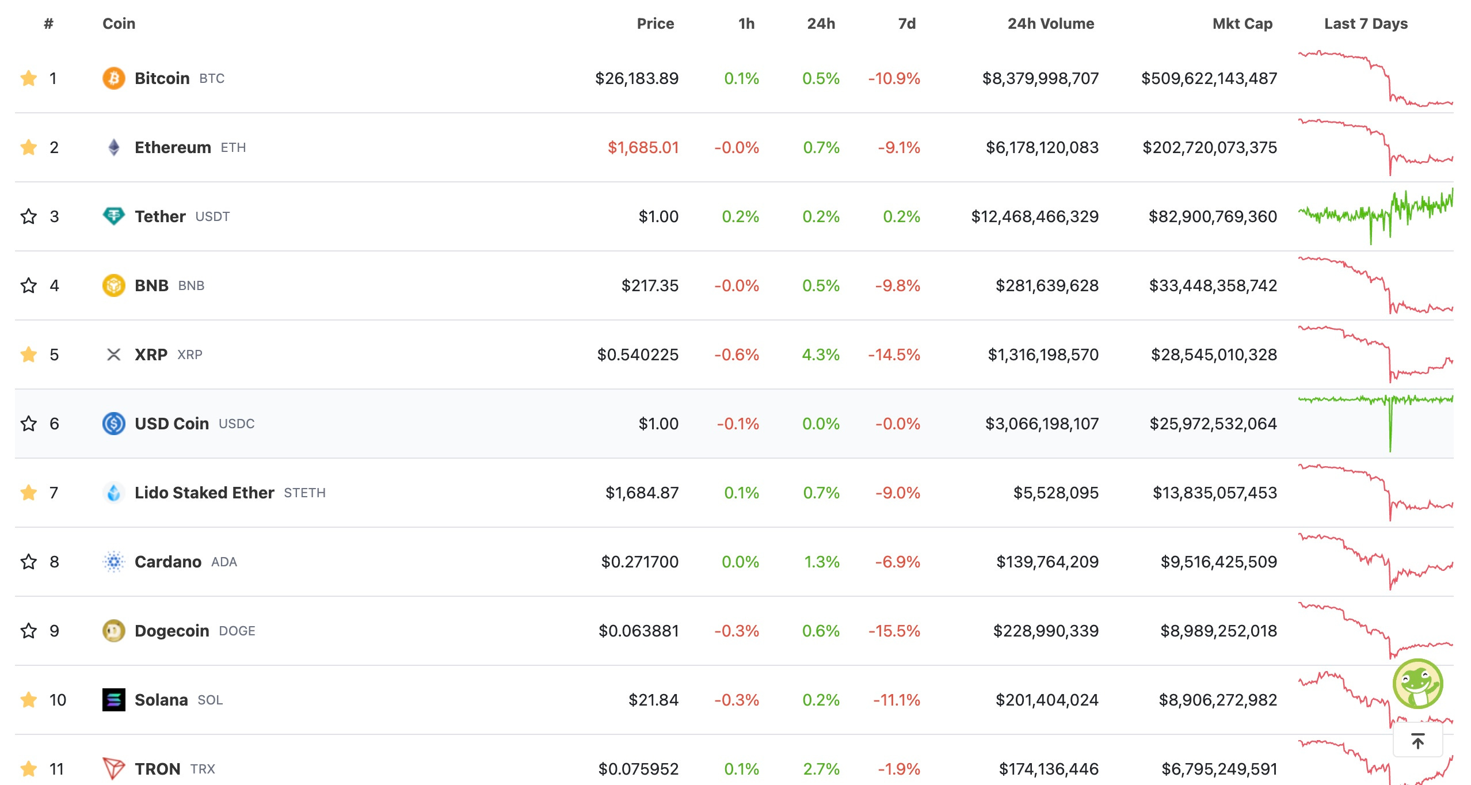1471x785 pixels.
Task: Click Dogecoin 7d change -15.5%
Action: coord(894,631)
